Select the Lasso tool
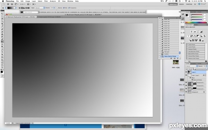The image size is (208, 130). (2, 19)
